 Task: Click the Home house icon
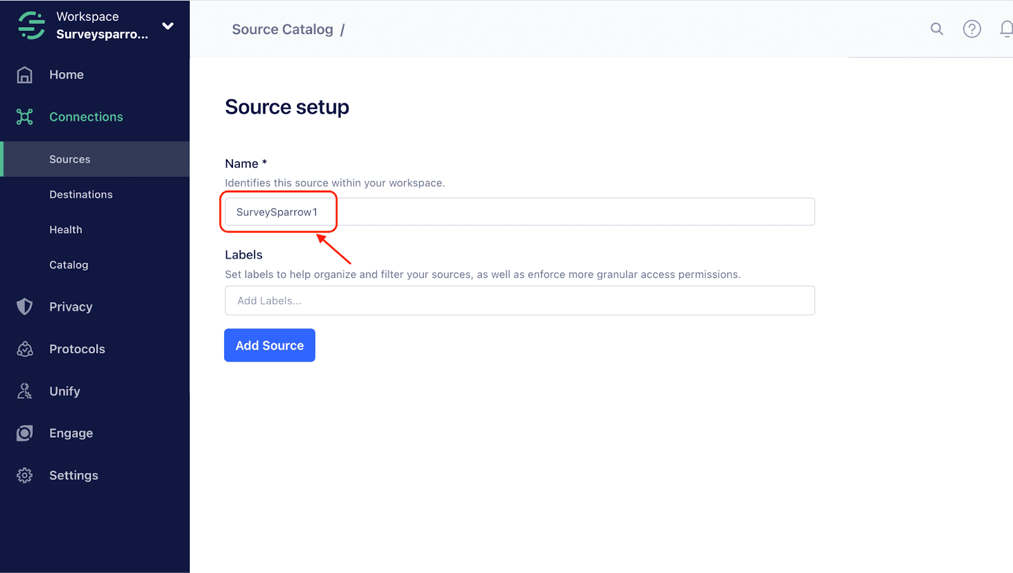pyautogui.click(x=25, y=75)
